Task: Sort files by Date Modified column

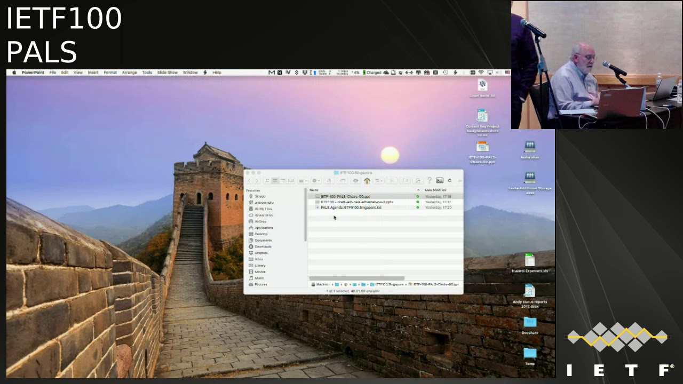Action: coord(435,190)
